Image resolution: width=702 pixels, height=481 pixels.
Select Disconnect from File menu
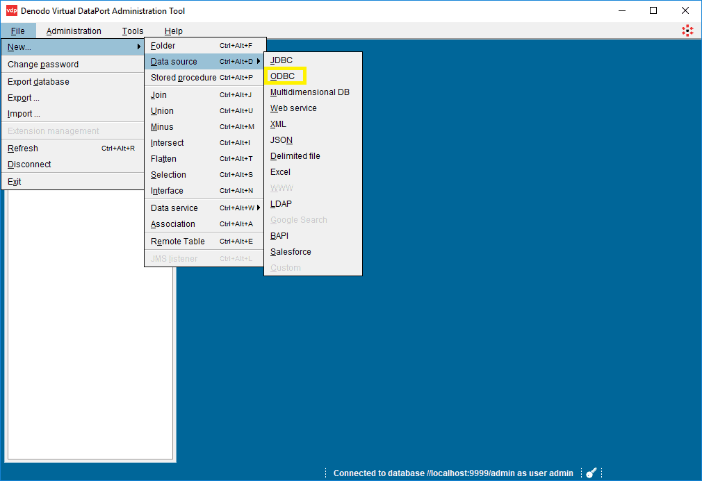[x=72, y=164]
